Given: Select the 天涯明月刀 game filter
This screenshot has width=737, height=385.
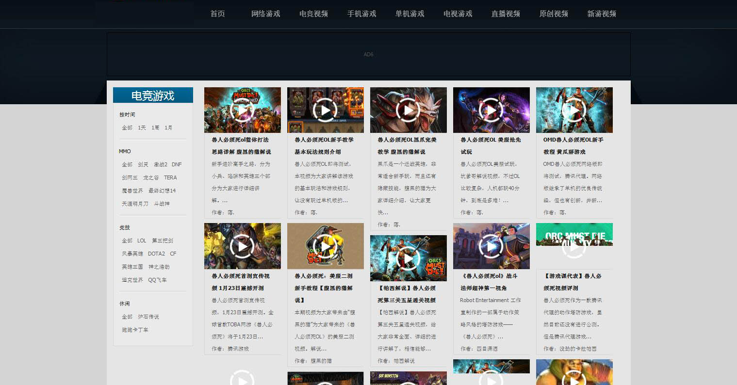Looking at the screenshot, I should (135, 204).
